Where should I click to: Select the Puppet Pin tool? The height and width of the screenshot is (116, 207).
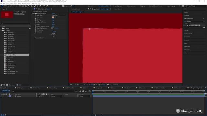coord(47,6)
